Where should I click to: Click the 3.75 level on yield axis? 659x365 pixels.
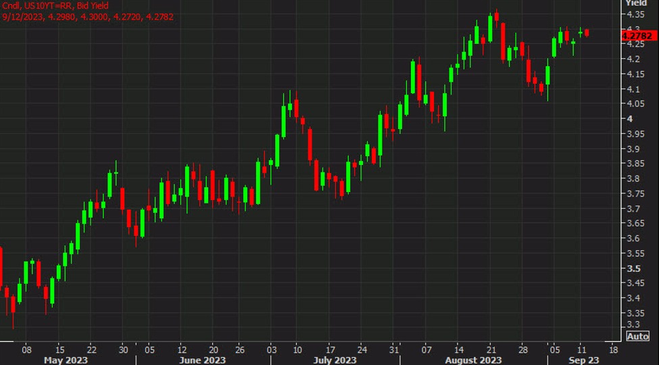635,194
